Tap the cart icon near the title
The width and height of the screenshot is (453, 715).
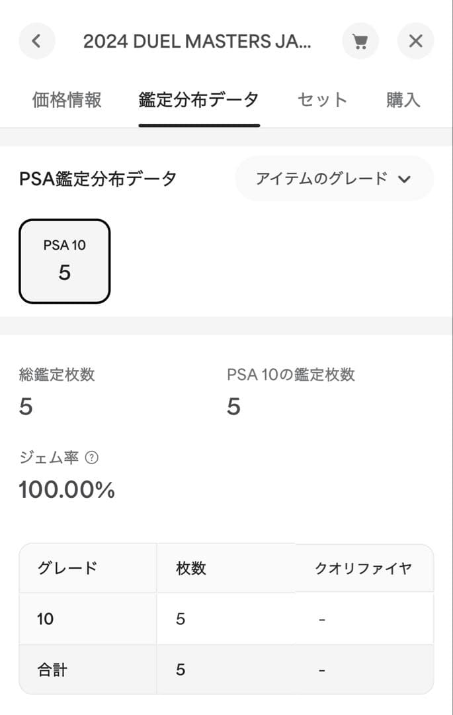[x=360, y=41]
